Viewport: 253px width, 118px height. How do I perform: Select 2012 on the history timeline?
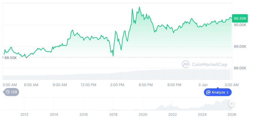[x=24, y=114]
